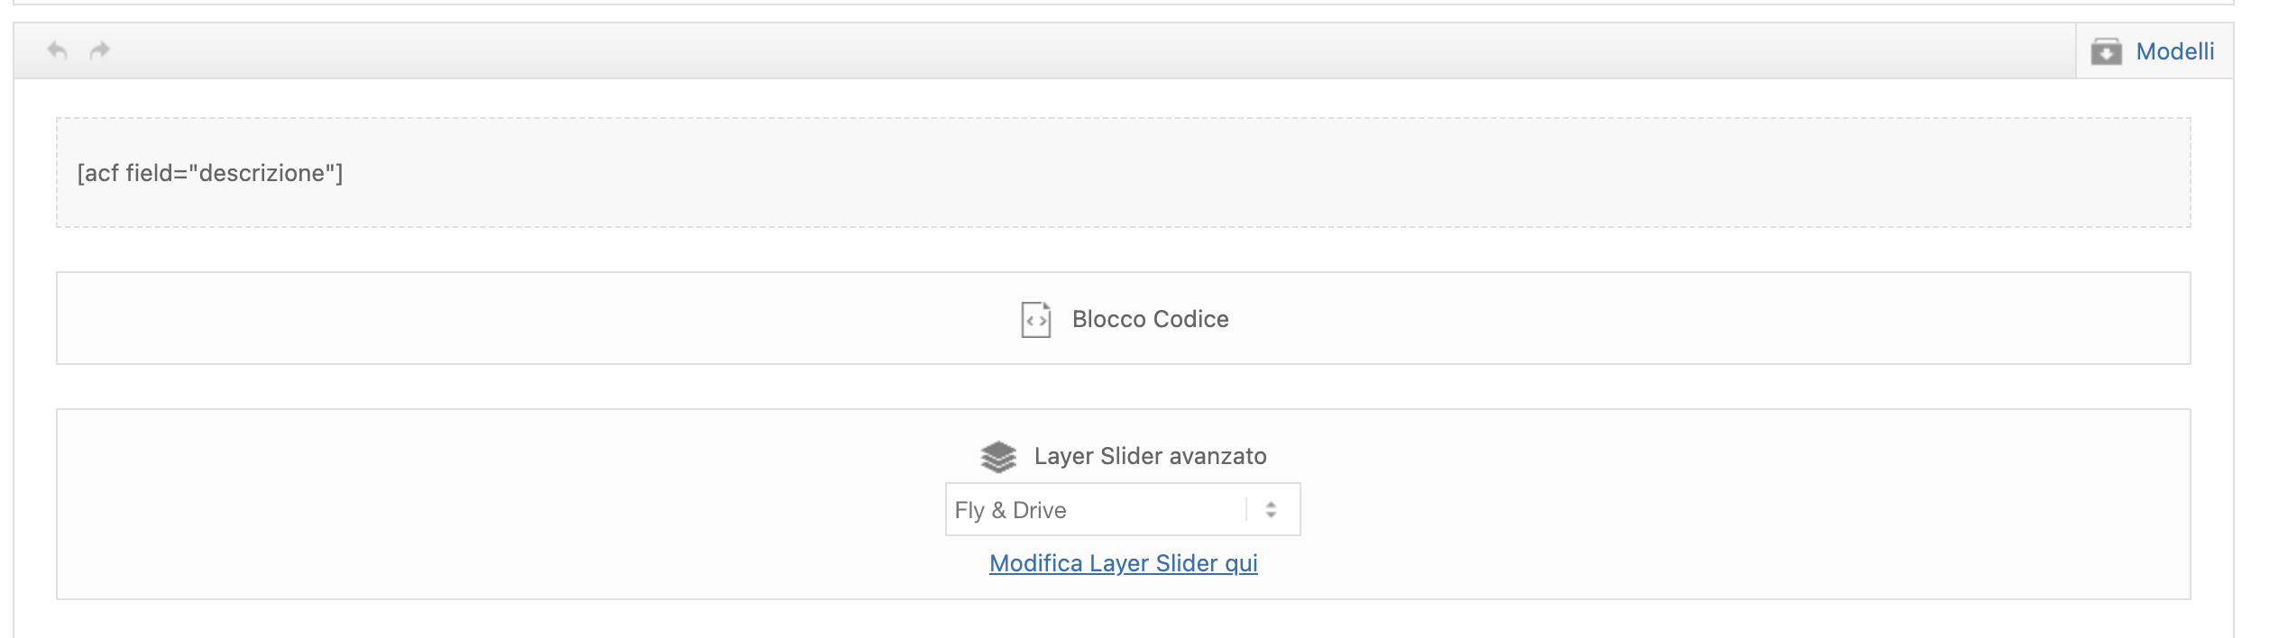
Task: Click empty canvas gap above Blocco Codice element
Action: click(1123, 250)
